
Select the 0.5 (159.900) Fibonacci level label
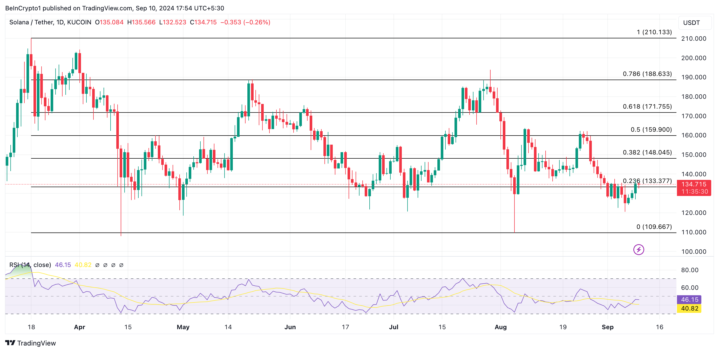click(x=651, y=130)
